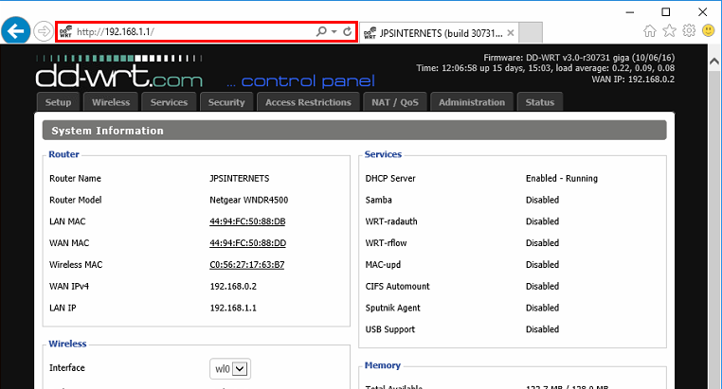Open the Wireless tab
The image size is (722, 389).
click(111, 102)
